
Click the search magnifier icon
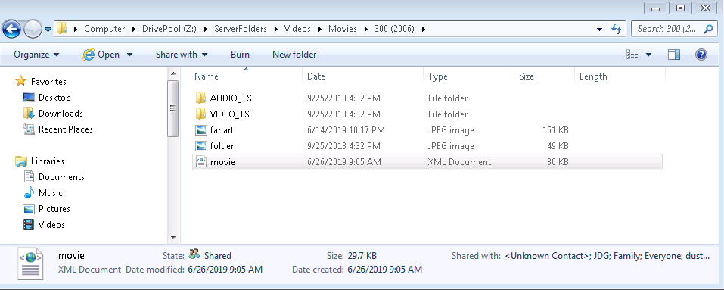pos(708,29)
